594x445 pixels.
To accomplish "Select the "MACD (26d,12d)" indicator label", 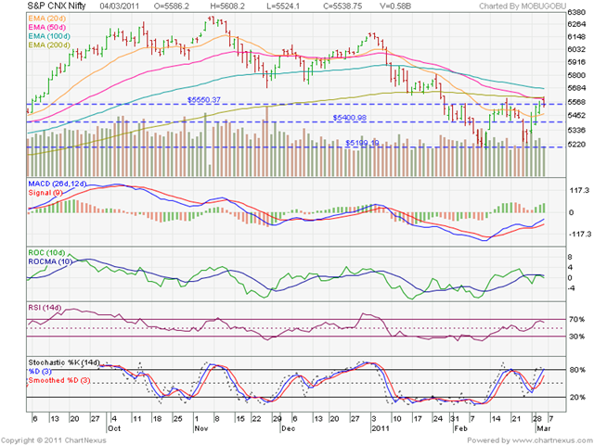I will (x=58, y=184).
